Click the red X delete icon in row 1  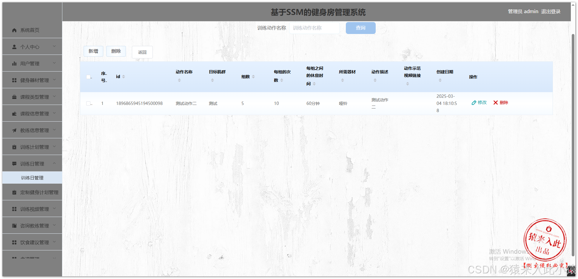point(496,103)
